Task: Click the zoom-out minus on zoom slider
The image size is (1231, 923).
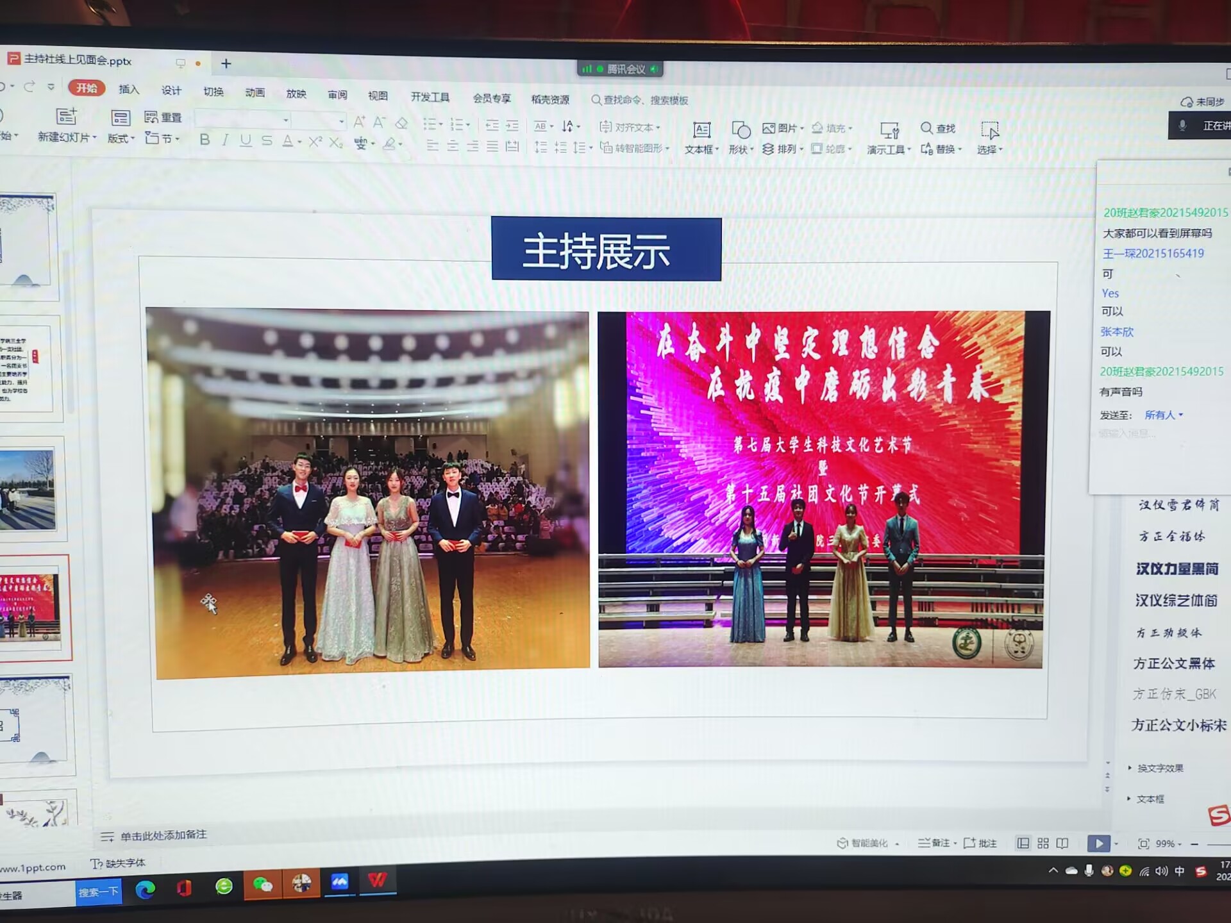Action: tap(1194, 844)
